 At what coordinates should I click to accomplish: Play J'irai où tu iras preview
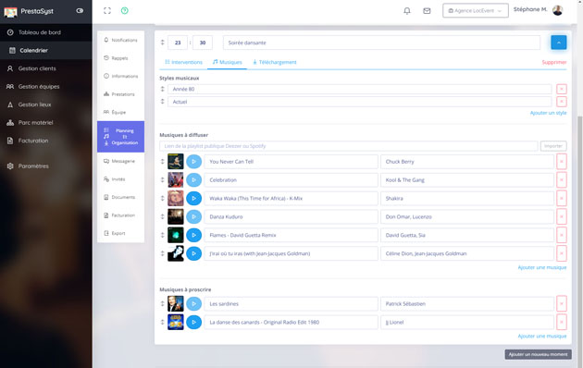[x=193, y=253]
